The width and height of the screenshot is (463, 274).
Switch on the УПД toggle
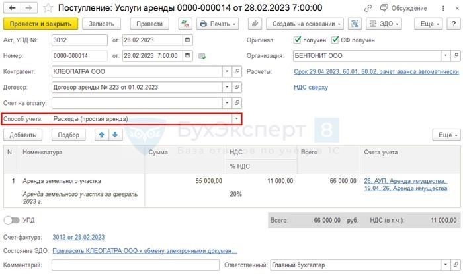(x=12, y=220)
